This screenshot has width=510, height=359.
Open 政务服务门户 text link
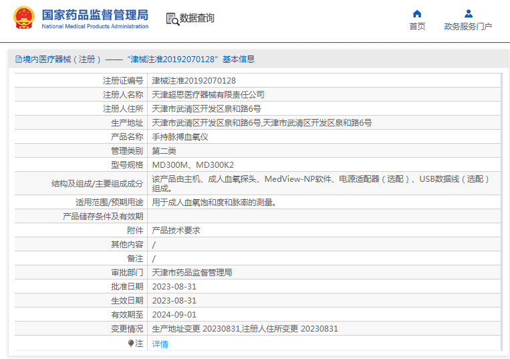(x=468, y=26)
